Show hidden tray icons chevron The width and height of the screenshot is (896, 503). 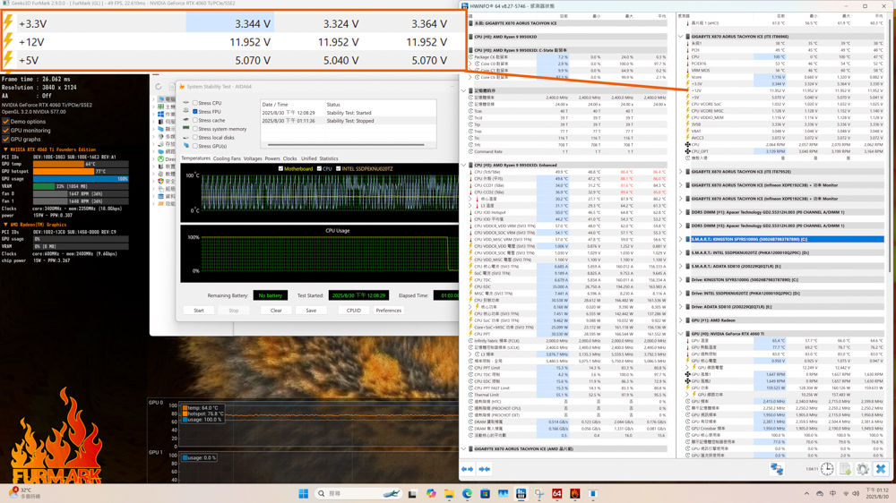[x=806, y=493]
